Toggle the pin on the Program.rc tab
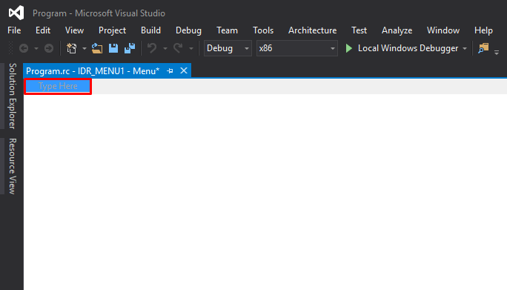Viewport: 507px width, 290px height. 170,71
